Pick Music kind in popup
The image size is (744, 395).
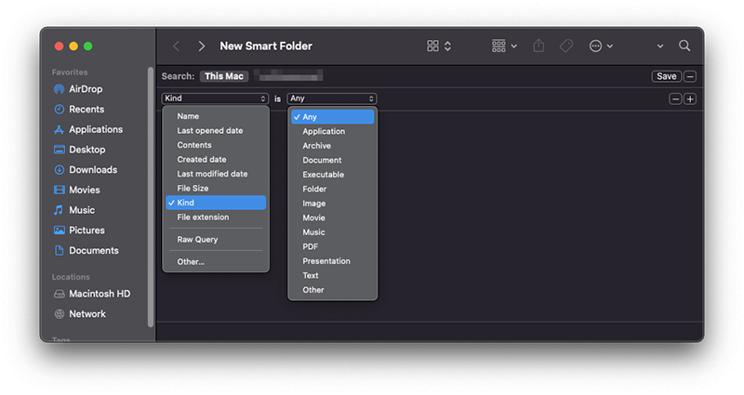333,232
